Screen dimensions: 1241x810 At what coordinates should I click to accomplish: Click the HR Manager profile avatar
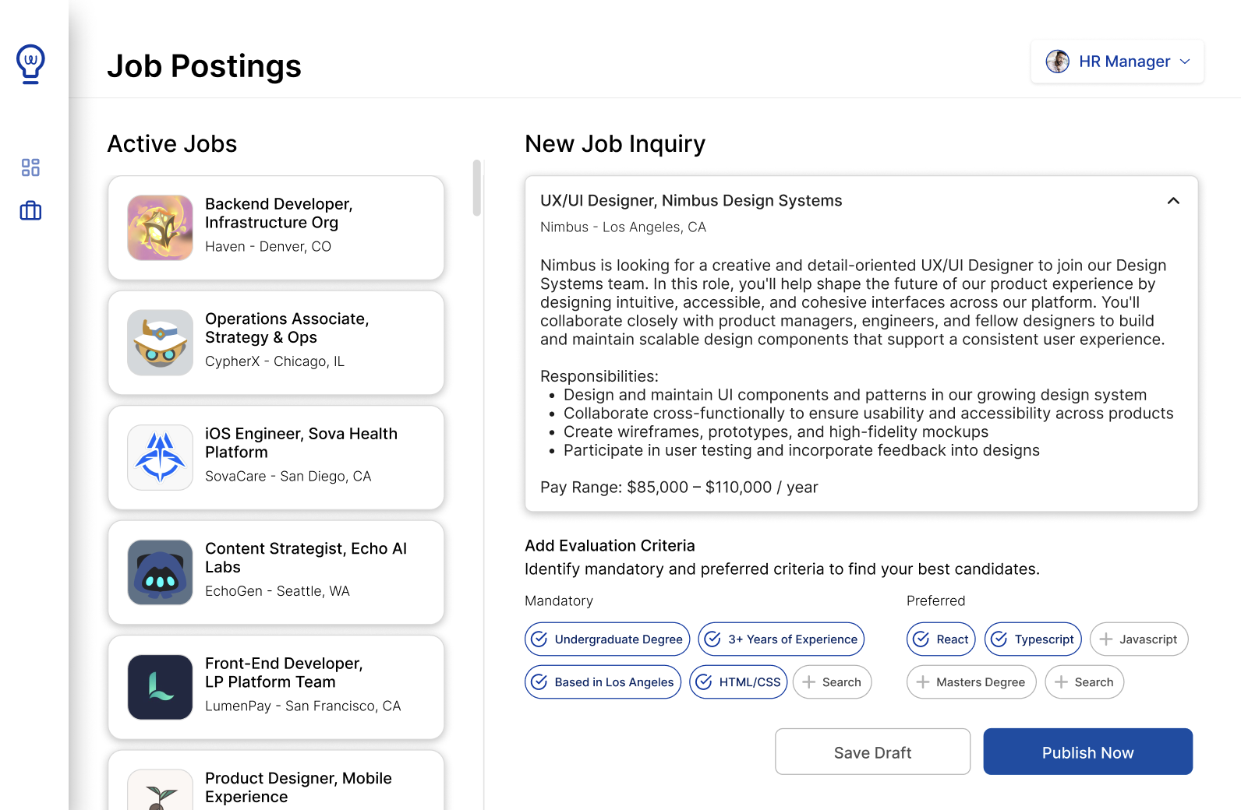[1057, 62]
